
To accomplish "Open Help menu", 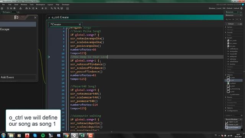I will click(x=57, y=5).
